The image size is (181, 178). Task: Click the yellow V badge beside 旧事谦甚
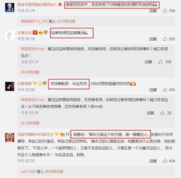[x=35, y=83]
